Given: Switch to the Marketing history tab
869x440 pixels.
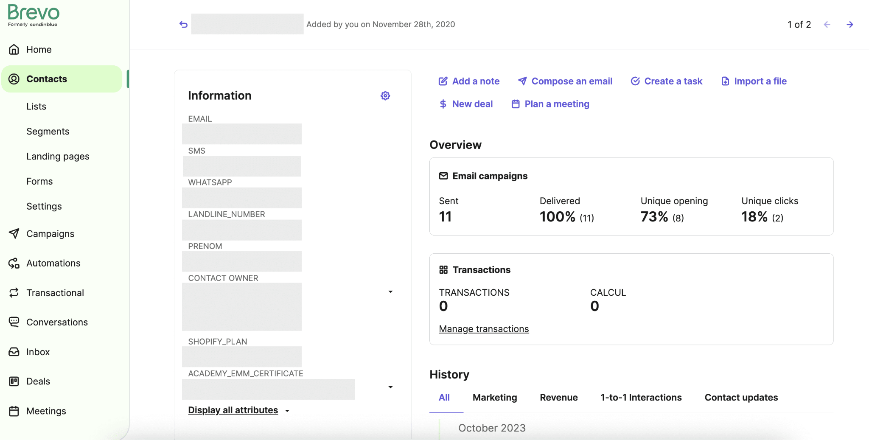Looking at the screenshot, I should click(x=495, y=398).
